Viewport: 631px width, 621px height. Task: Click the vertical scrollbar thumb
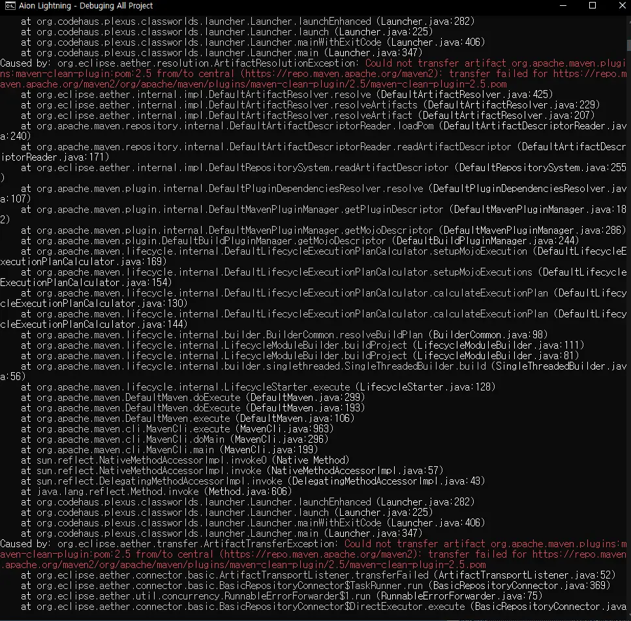pos(628,45)
